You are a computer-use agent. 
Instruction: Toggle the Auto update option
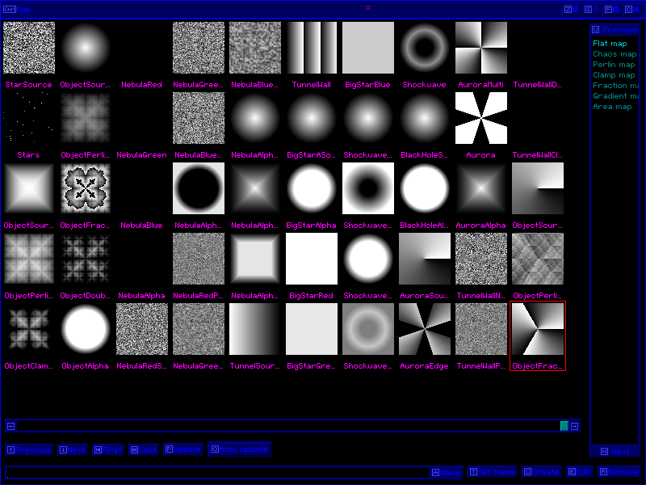[240, 449]
